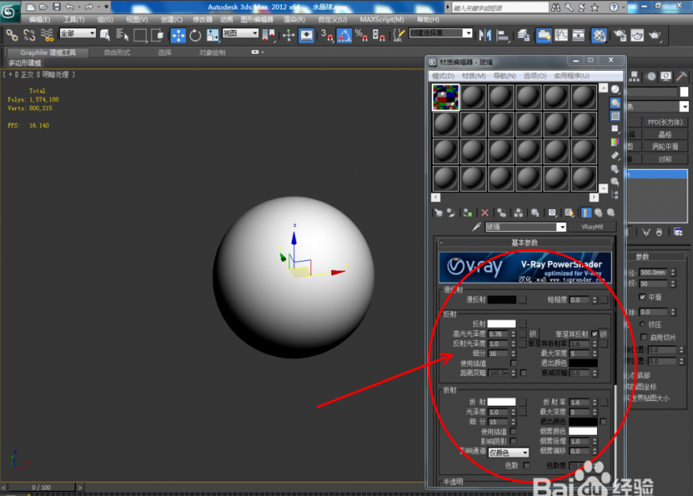693x496 pixels.
Task: Check 使用插值 in the 折射 group
Action: (x=513, y=432)
